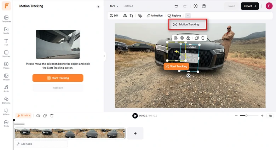Click the Fit zoom button
The width and height of the screenshot is (276, 150).
click(x=270, y=116)
